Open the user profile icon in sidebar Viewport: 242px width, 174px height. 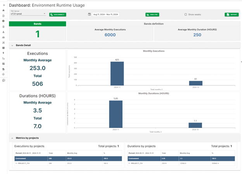[3, 32]
